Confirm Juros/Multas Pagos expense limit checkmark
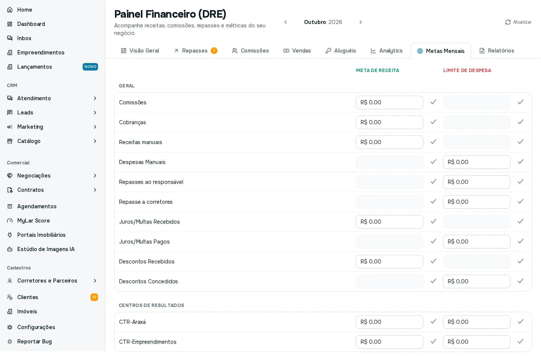This screenshot has height=361, width=541. click(520, 241)
